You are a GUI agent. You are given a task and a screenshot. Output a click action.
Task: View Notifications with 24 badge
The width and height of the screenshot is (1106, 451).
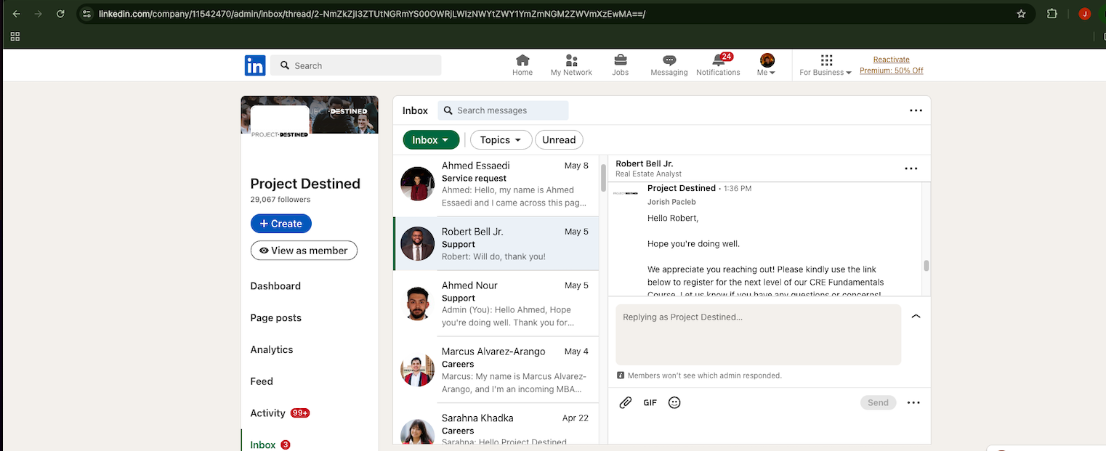click(x=718, y=65)
